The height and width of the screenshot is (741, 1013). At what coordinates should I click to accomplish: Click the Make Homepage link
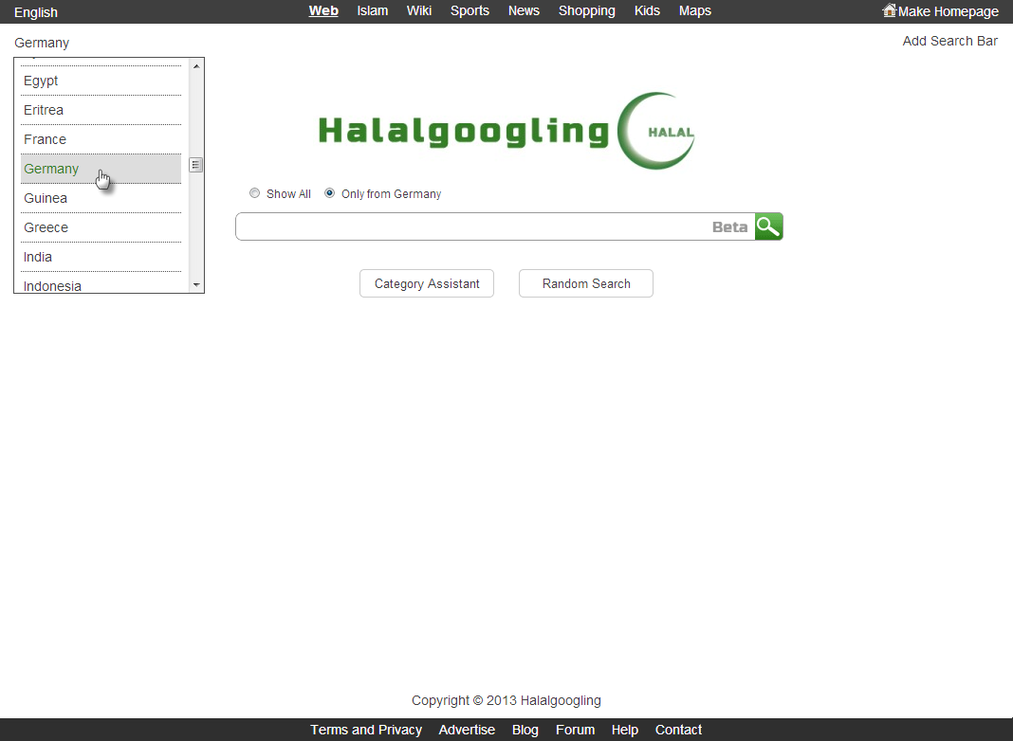pos(949,11)
